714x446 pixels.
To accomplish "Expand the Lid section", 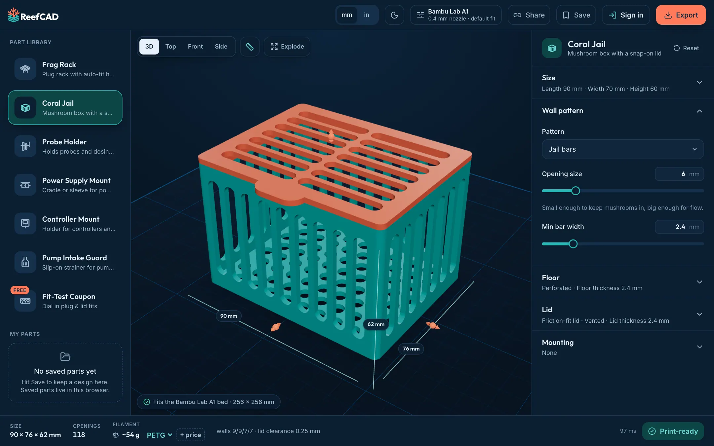I will tap(623, 315).
